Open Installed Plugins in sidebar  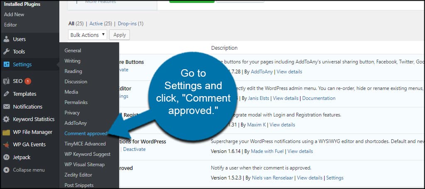coord(22,4)
